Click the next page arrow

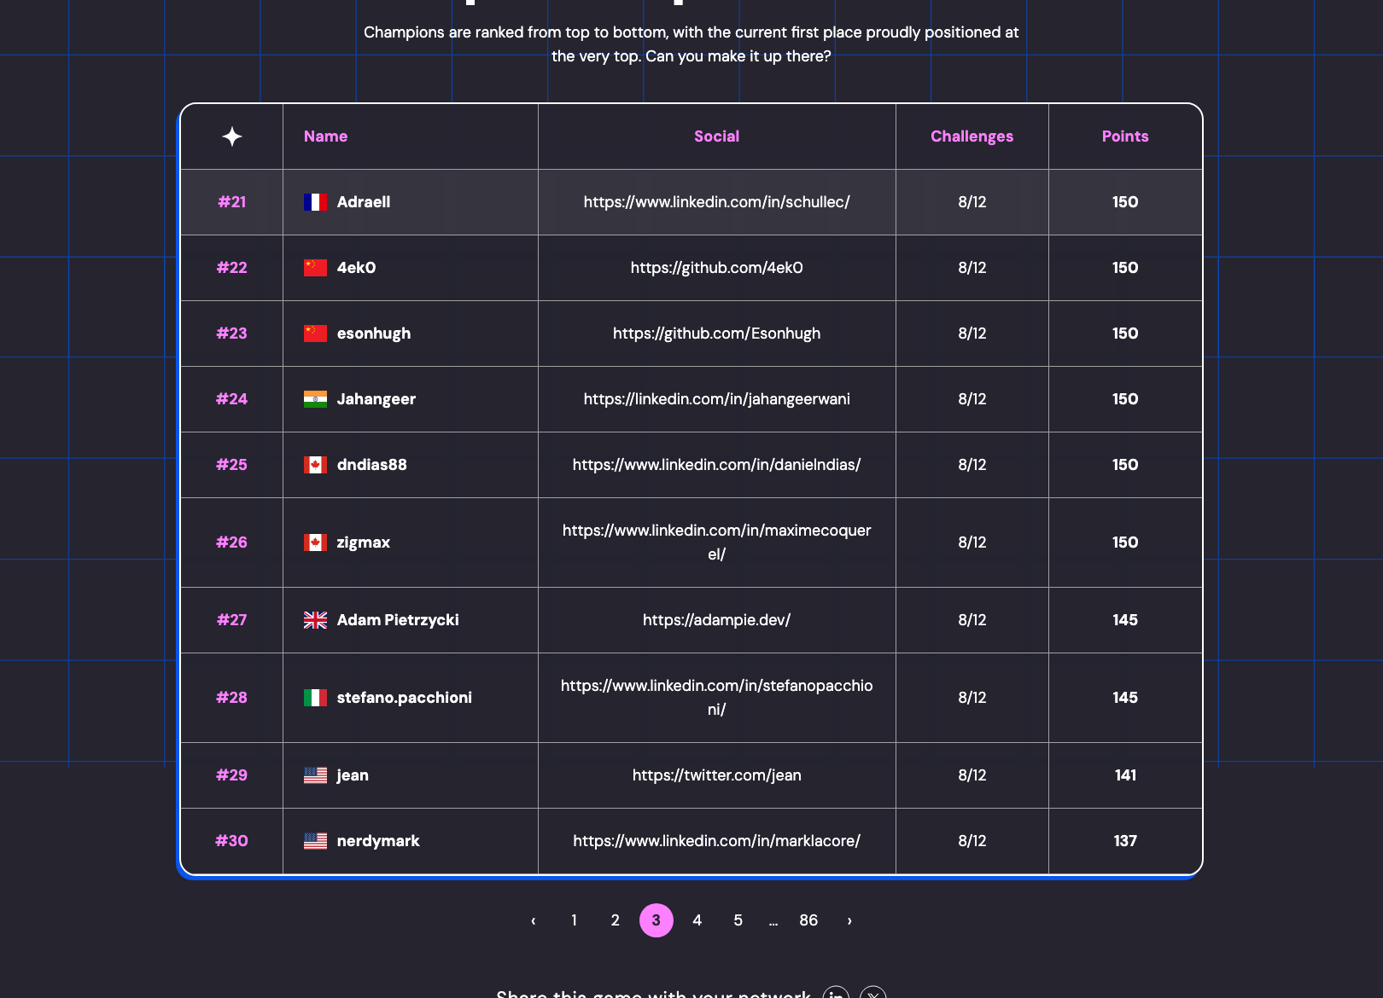tap(849, 920)
